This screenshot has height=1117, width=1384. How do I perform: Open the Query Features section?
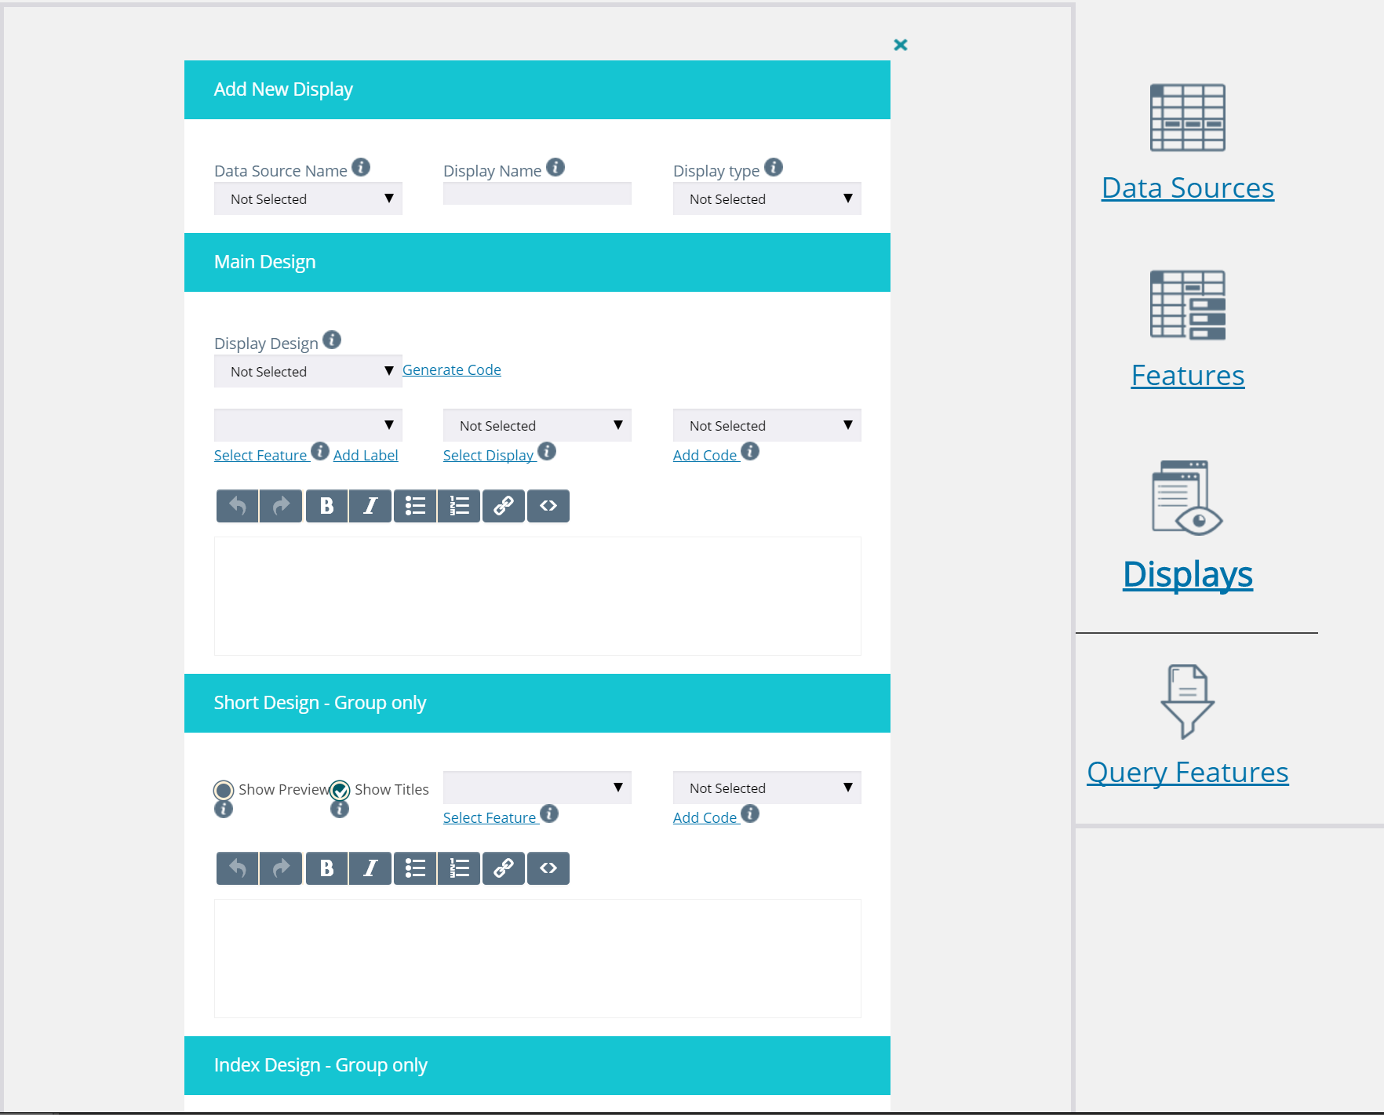coord(1187,773)
